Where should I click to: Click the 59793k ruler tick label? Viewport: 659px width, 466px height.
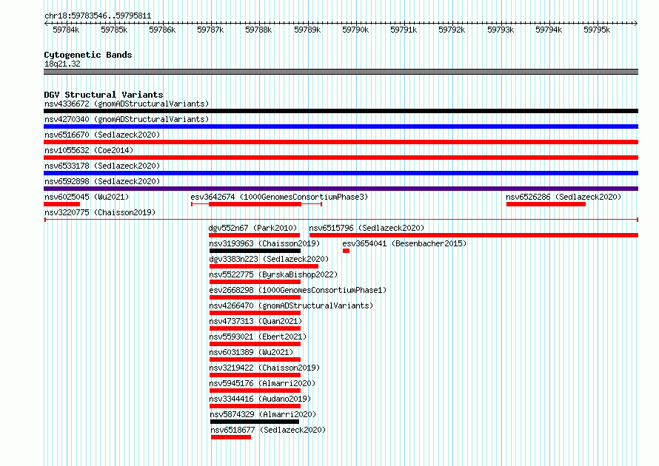[501, 30]
